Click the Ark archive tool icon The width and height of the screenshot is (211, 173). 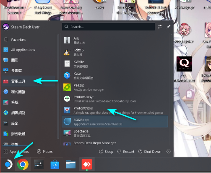[67, 41]
